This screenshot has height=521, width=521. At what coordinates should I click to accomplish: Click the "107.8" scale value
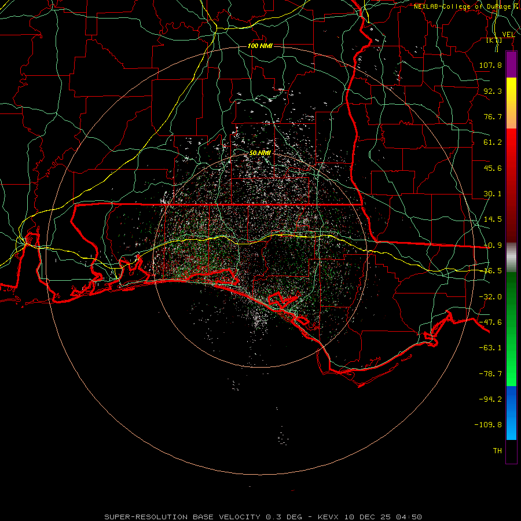point(490,65)
